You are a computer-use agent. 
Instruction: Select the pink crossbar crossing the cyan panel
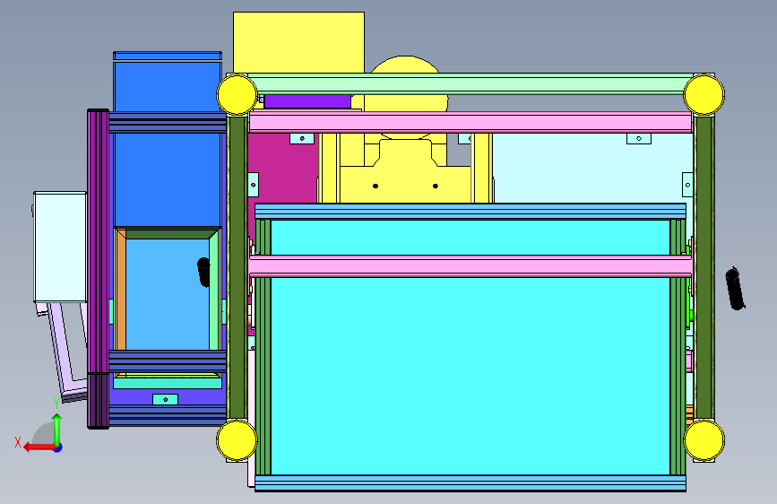click(x=471, y=266)
